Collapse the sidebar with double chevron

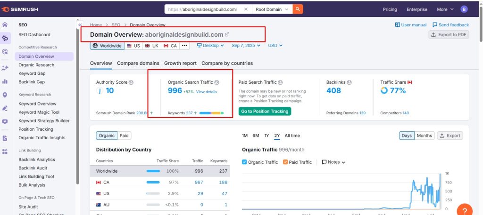(x=80, y=25)
